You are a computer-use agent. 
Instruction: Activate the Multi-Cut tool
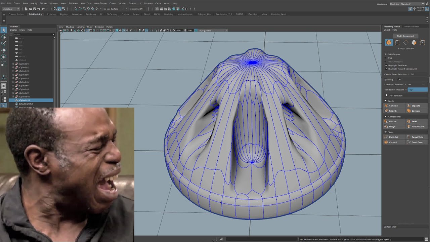(393, 137)
